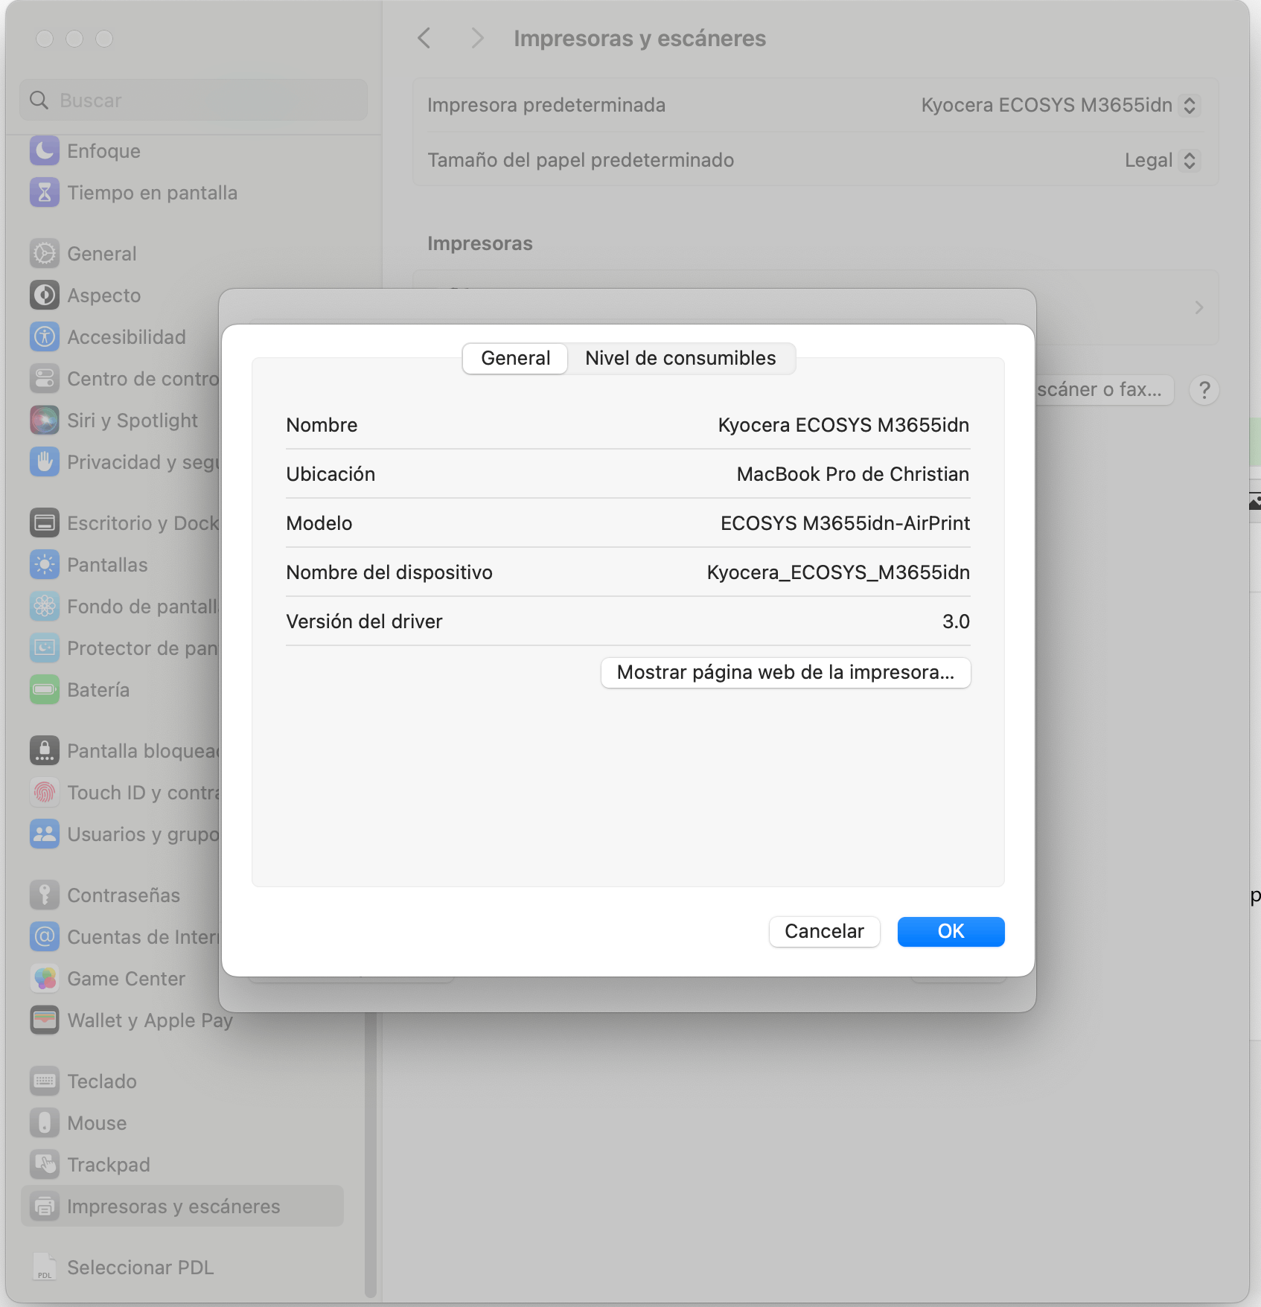
Task: Click the Pantalla bloqueada lock icon
Action: (45, 751)
